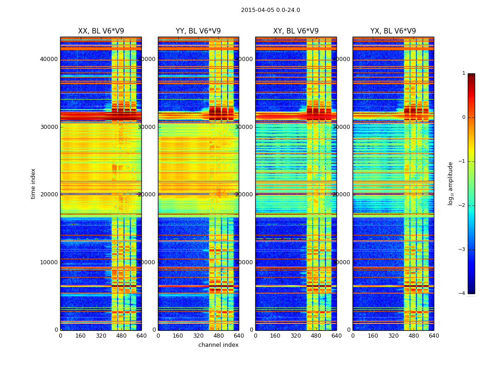The height and width of the screenshot is (367, 482).
Task: Click the YX, BL V6*V9 panel title
Action: coord(393,31)
